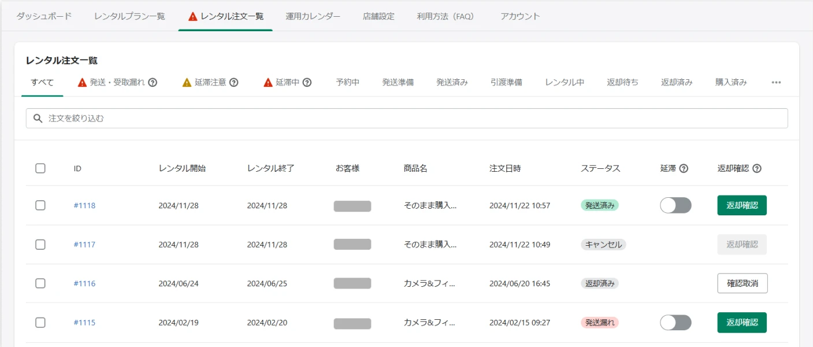813x347 pixels.
Task: Click yellow warning icon on 延滞注意 tab
Action: [x=187, y=83]
